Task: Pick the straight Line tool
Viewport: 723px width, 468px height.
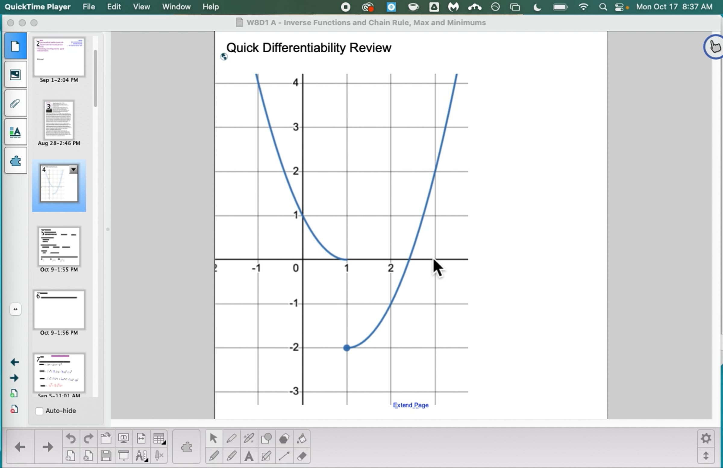Action: click(284, 456)
